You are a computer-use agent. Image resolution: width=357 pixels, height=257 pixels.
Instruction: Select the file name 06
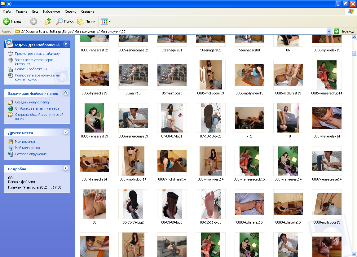[288, 50]
